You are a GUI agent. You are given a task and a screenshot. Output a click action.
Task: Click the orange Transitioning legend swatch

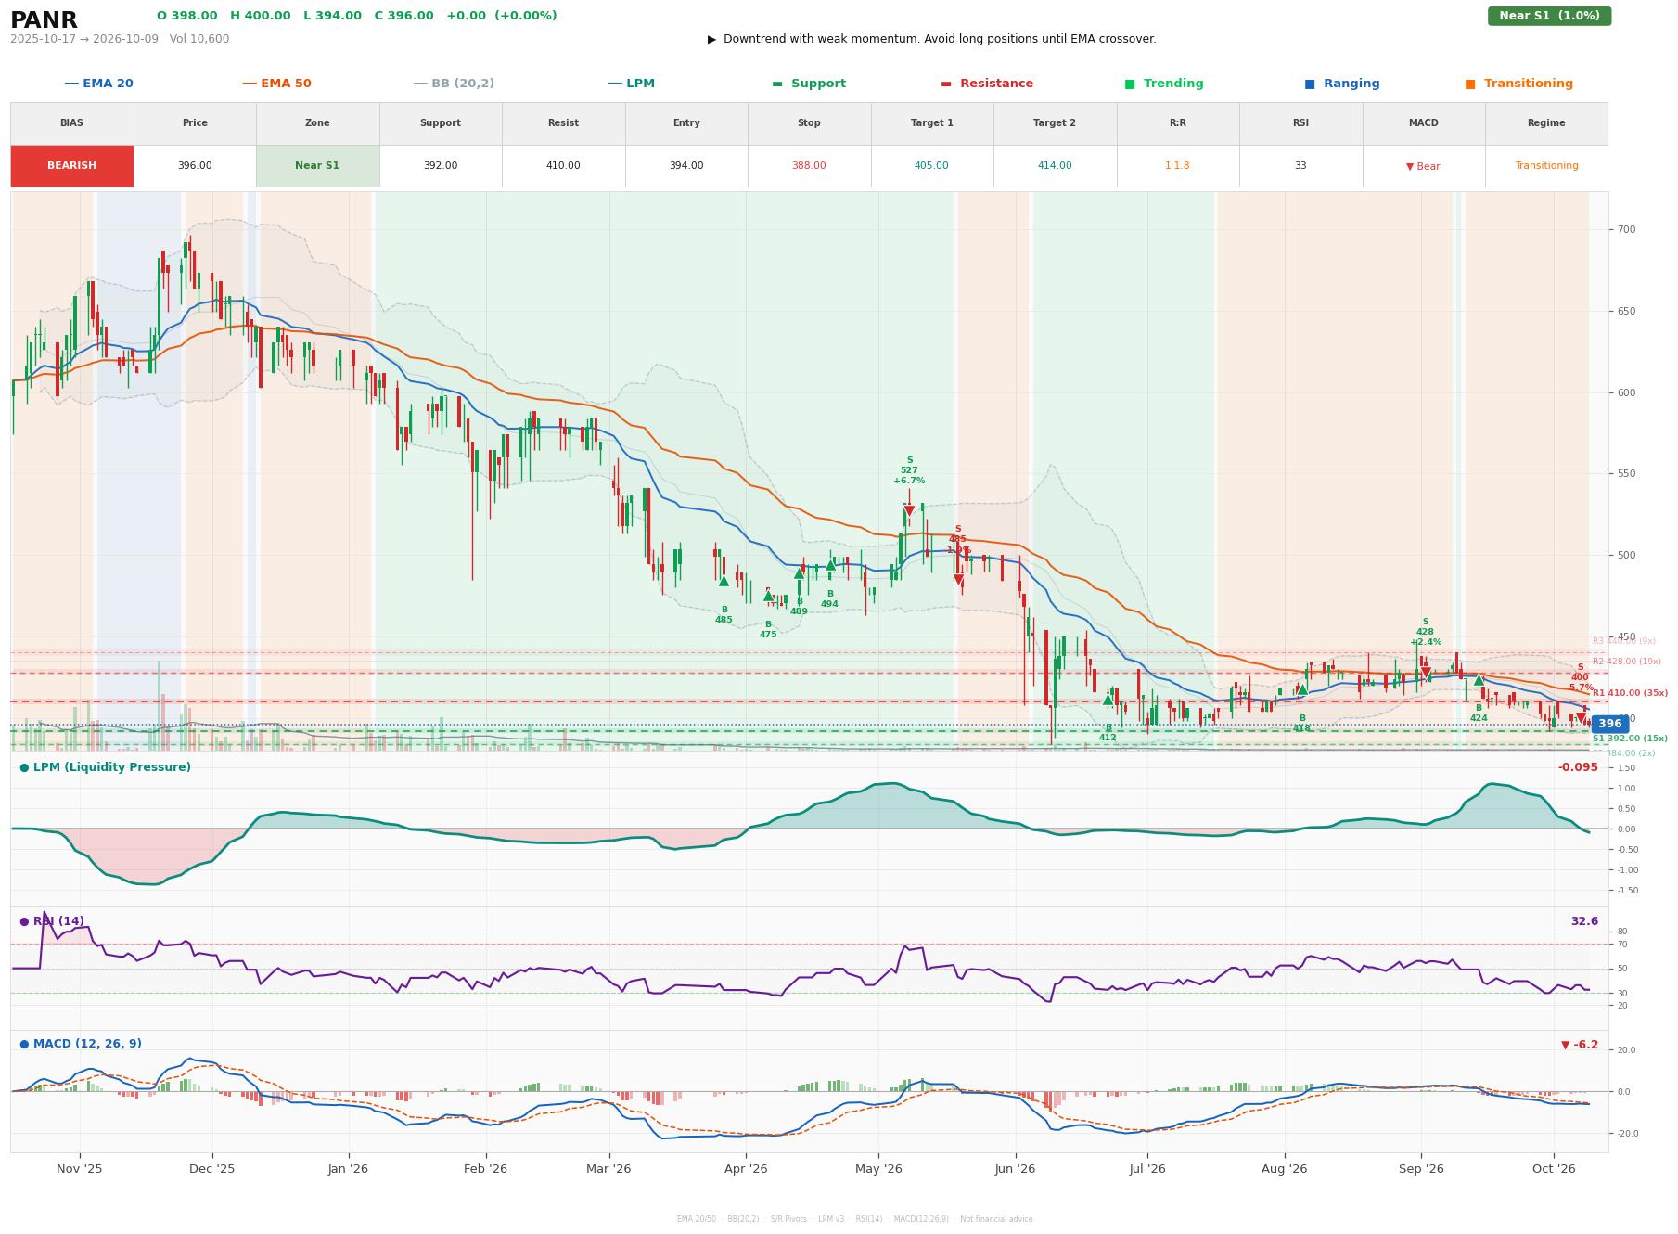coord(1470,84)
